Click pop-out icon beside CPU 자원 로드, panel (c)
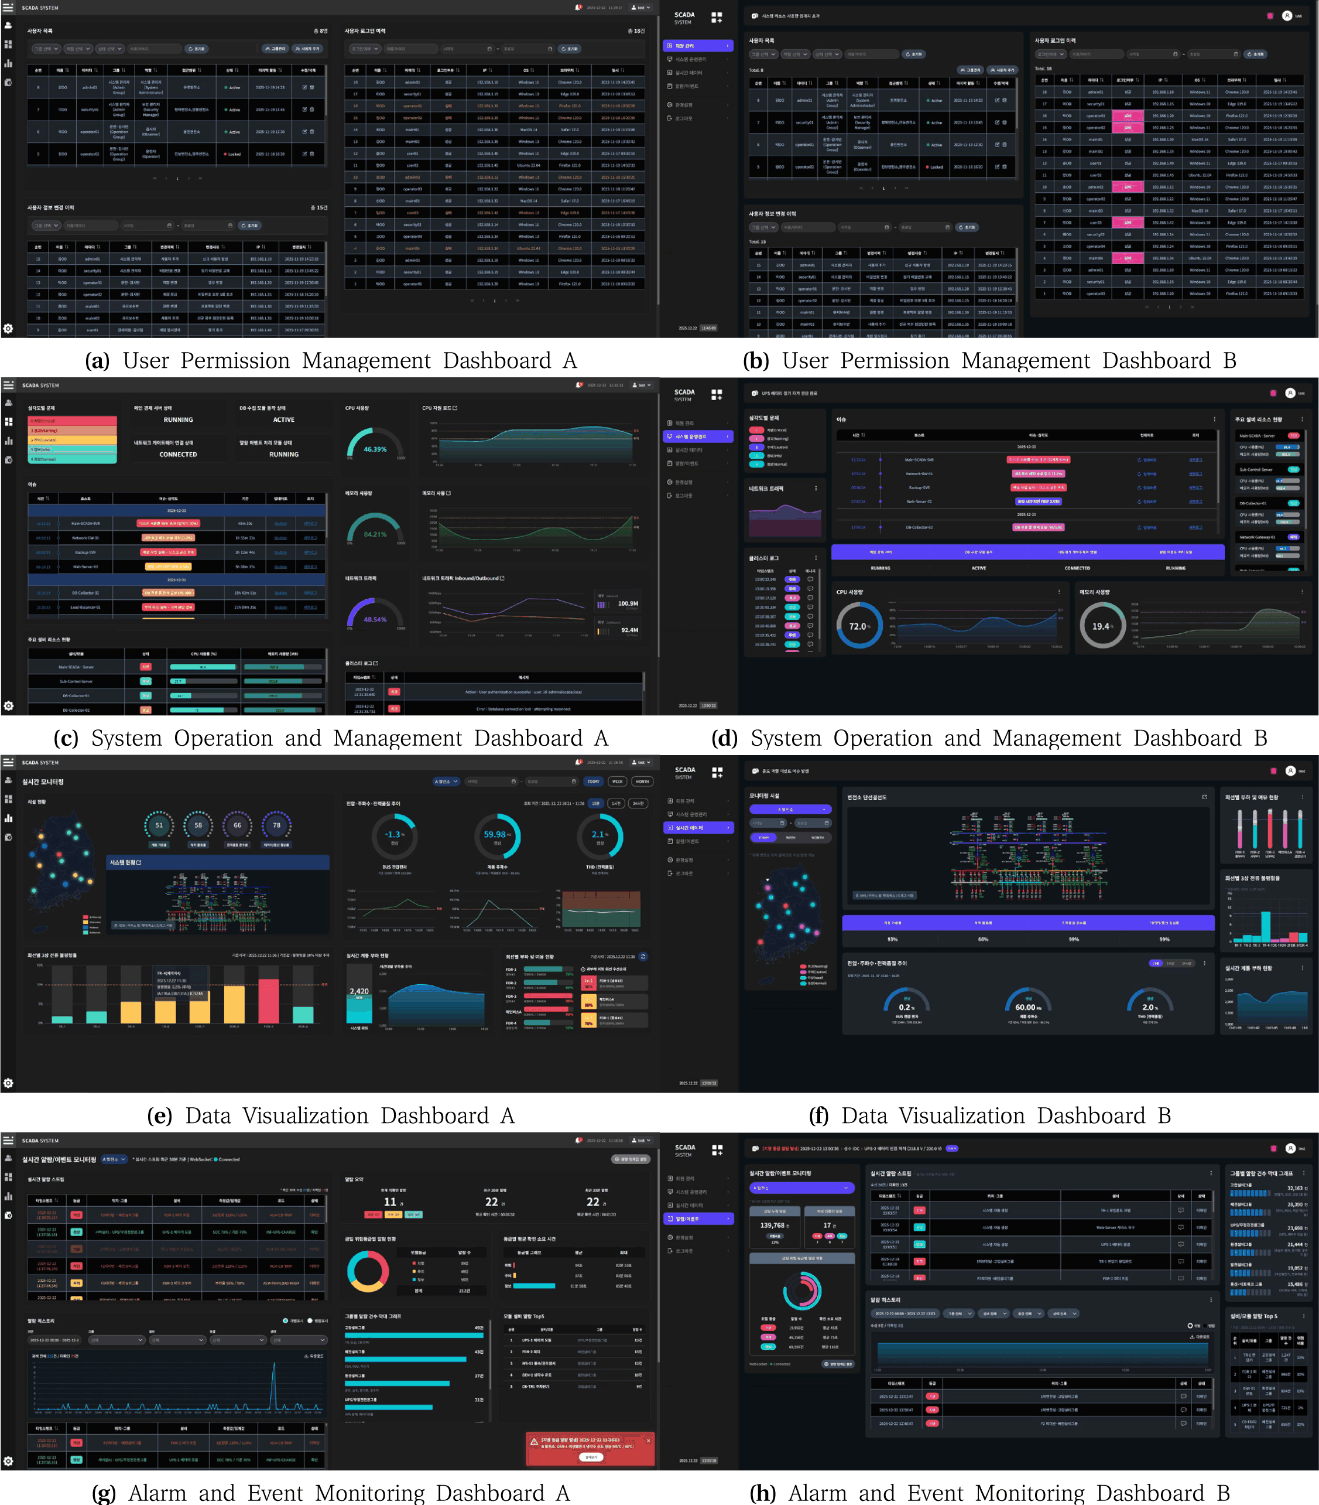The height and width of the screenshot is (1505, 1319). [455, 408]
